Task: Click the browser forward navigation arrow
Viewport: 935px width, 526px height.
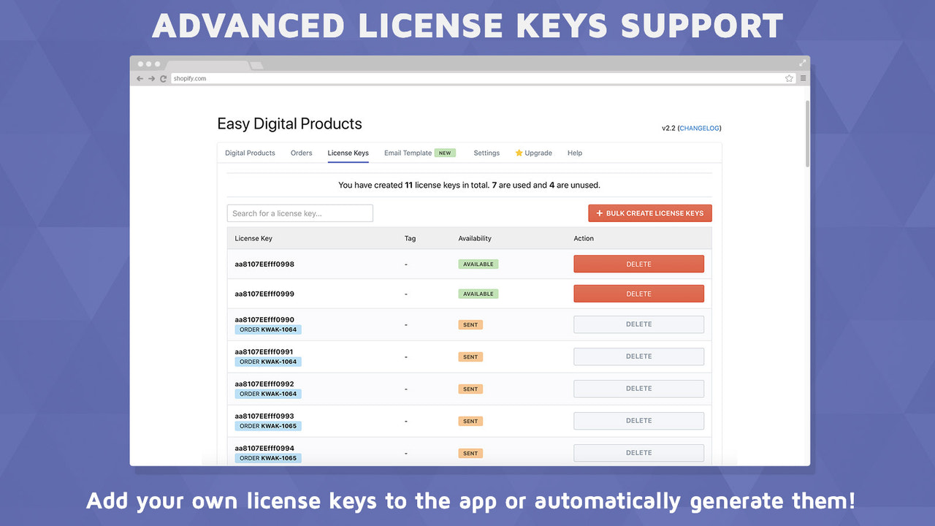Action: (x=151, y=78)
